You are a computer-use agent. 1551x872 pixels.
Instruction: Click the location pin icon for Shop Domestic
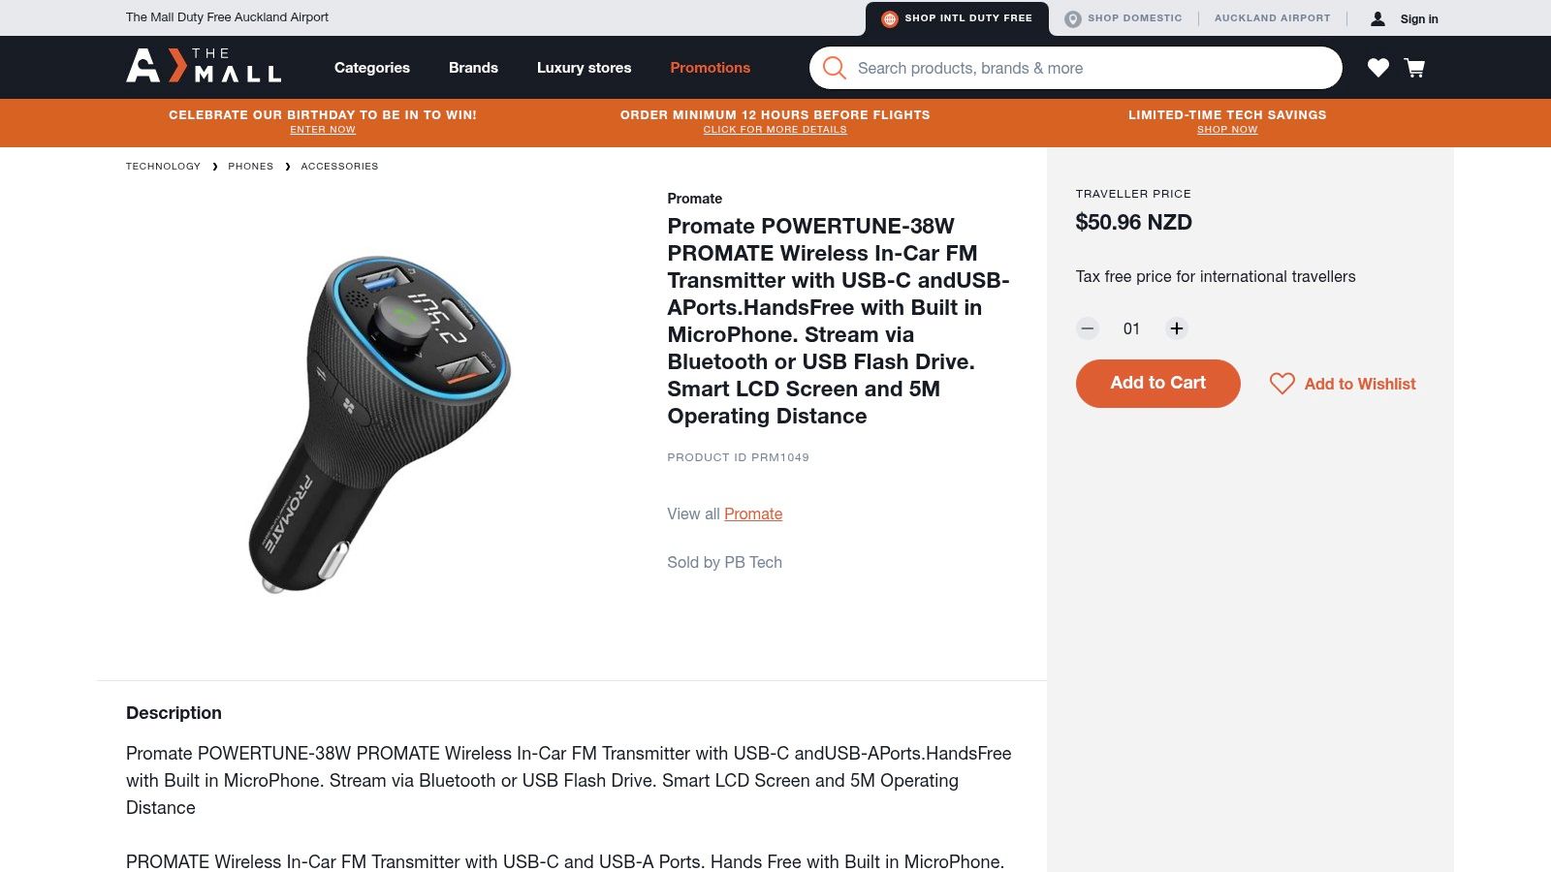[x=1072, y=18]
